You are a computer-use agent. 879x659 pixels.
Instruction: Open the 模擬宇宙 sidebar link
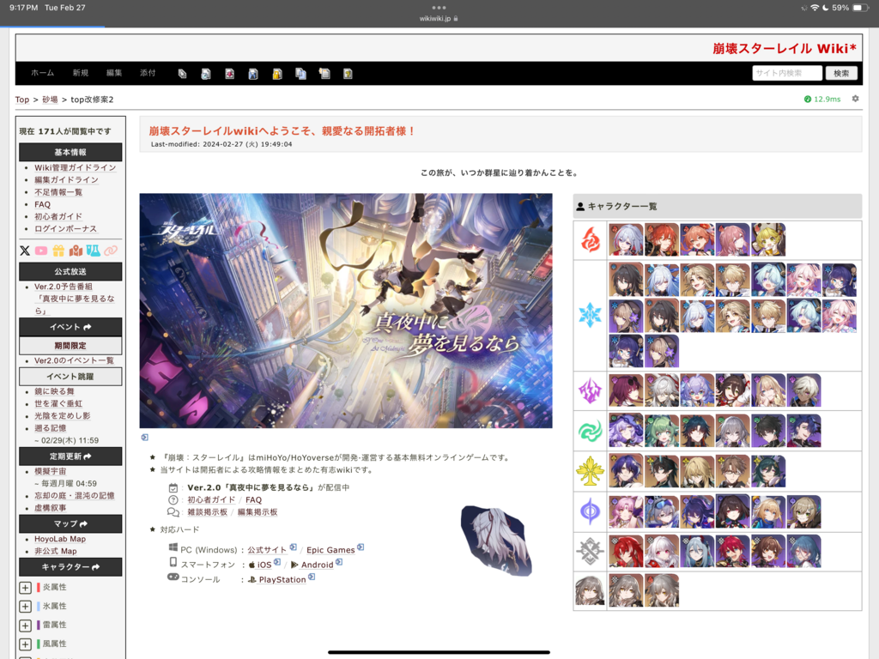click(x=51, y=471)
